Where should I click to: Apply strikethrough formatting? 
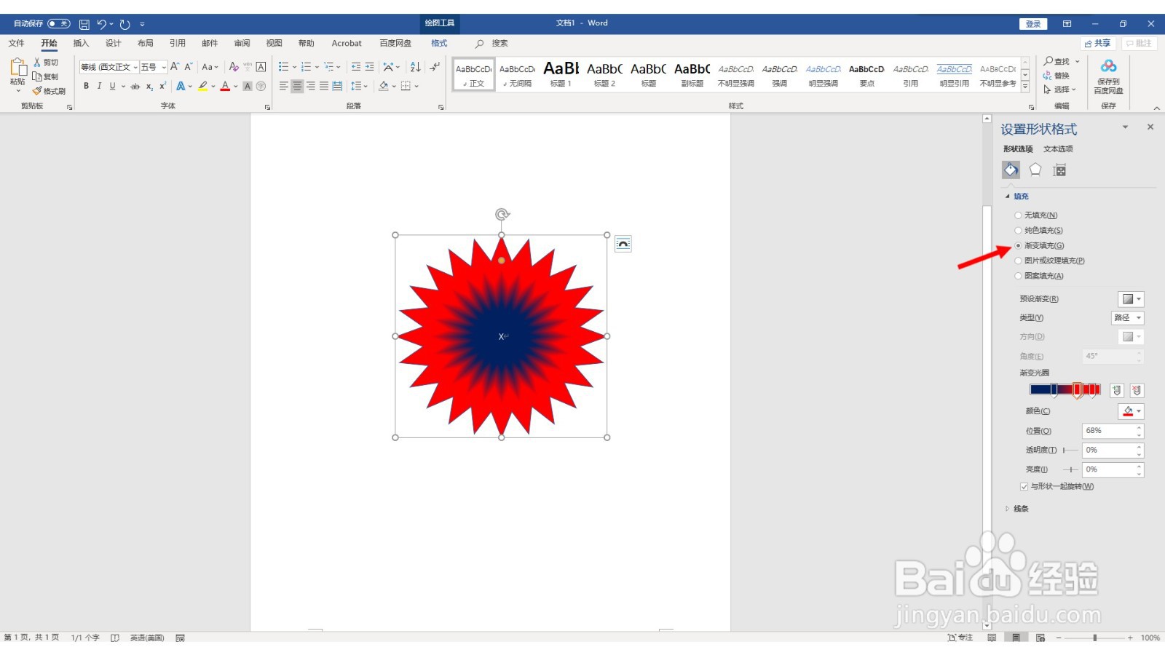pos(135,86)
